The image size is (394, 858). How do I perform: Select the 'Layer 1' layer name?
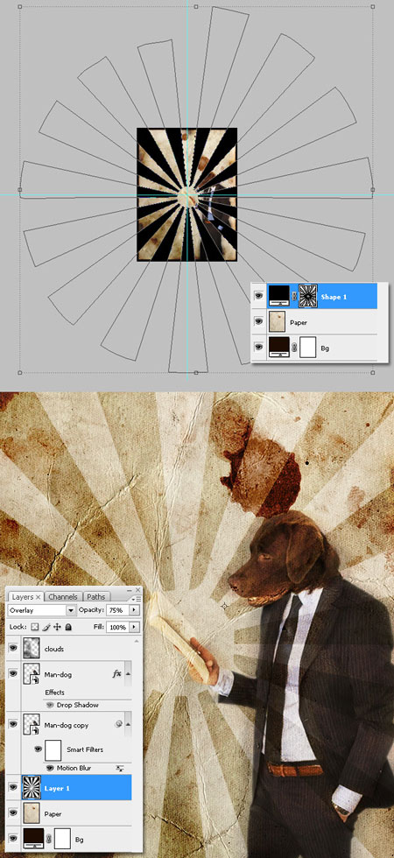pos(57,788)
